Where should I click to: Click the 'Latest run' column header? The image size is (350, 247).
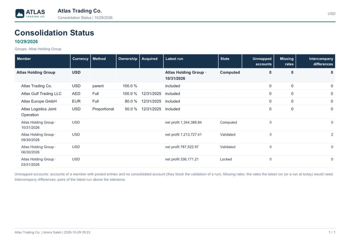coord(191,61)
